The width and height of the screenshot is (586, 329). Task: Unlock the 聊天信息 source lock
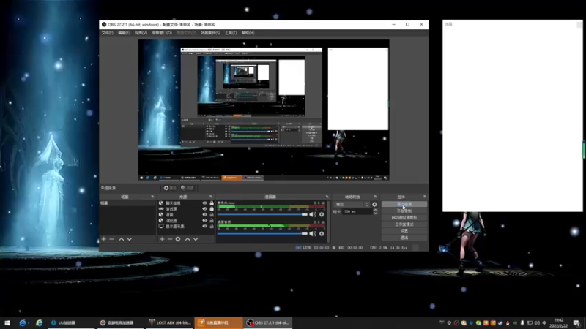(x=212, y=203)
